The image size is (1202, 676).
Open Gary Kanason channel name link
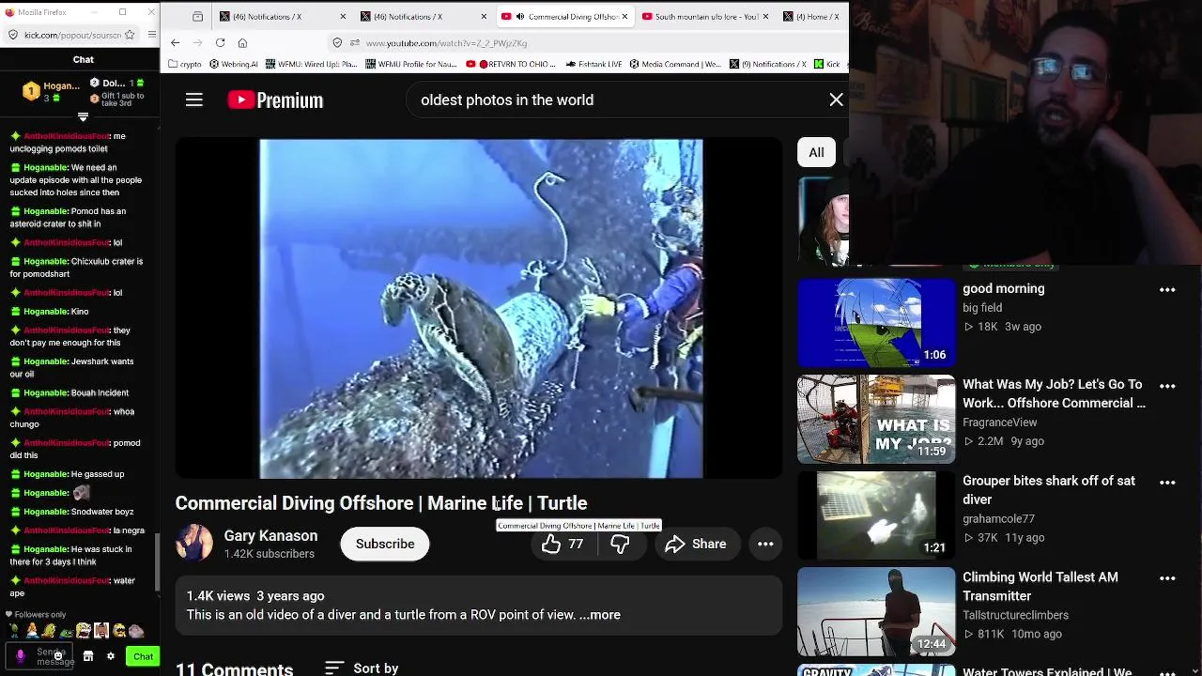tap(270, 535)
